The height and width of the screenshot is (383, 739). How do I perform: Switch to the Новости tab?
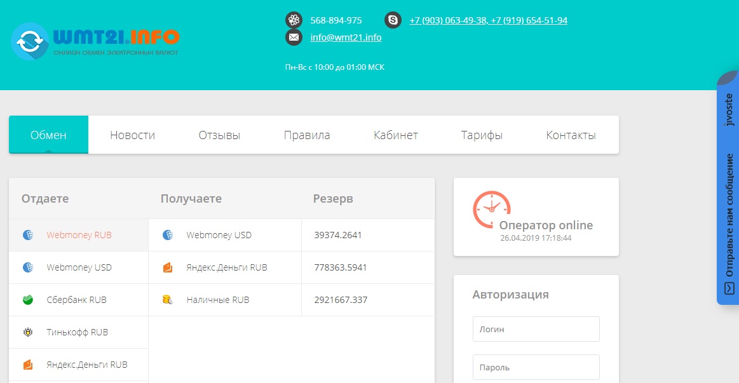[x=132, y=135]
